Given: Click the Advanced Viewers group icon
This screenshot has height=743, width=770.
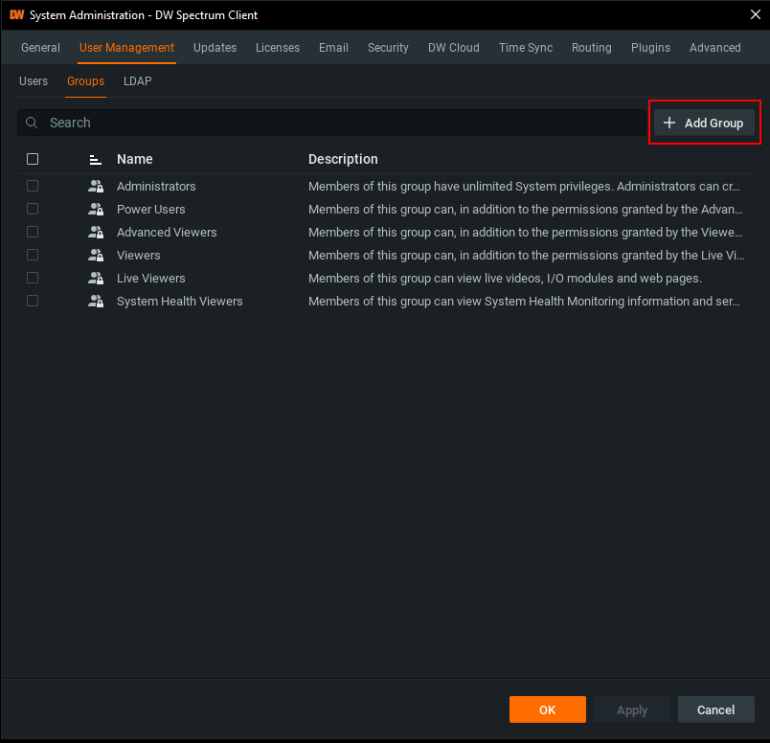Looking at the screenshot, I should coord(95,233).
